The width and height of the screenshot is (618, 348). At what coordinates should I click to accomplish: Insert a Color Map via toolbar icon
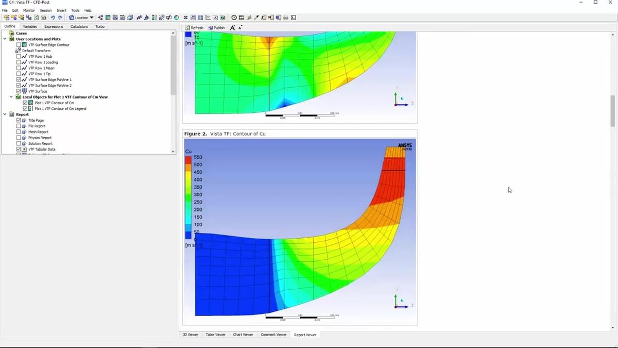(176, 18)
